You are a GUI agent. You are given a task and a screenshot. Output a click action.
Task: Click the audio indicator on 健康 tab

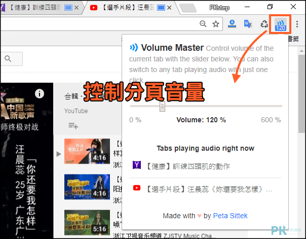coord(68,8)
